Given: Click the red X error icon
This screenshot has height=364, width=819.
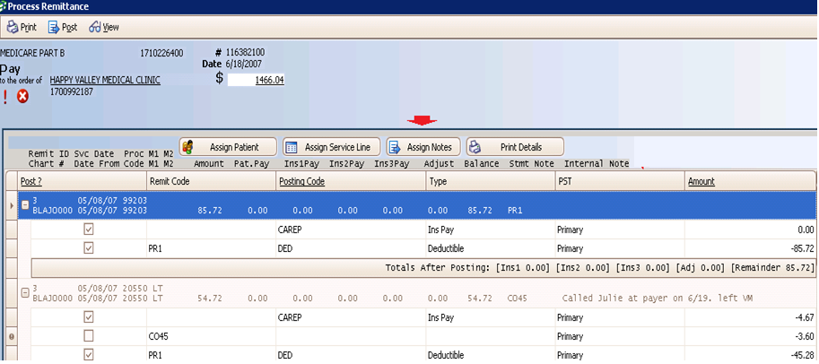Looking at the screenshot, I should pyautogui.click(x=22, y=96).
